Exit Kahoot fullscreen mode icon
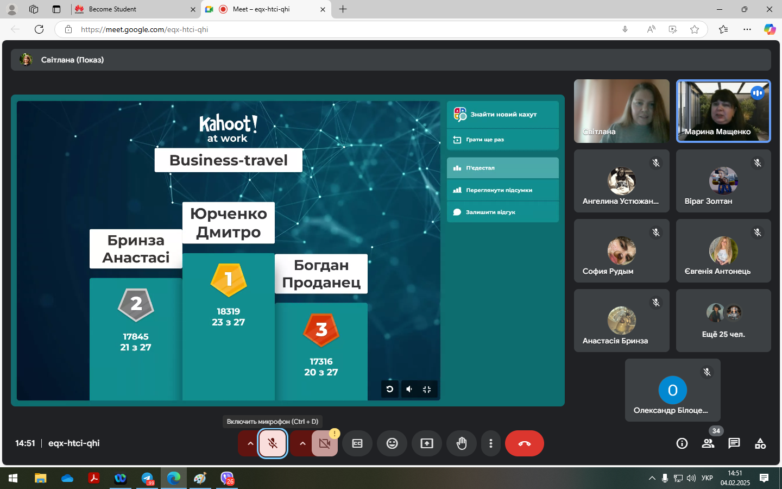The width and height of the screenshot is (782, 489). click(427, 389)
